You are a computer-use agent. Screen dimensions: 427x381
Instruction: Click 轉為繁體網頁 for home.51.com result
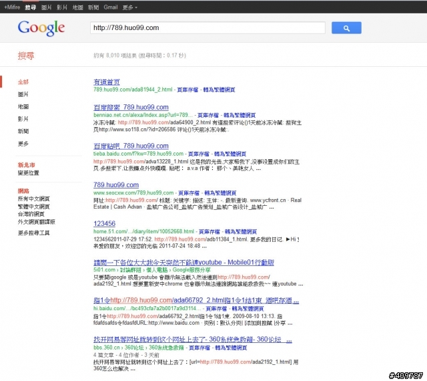click(241, 231)
